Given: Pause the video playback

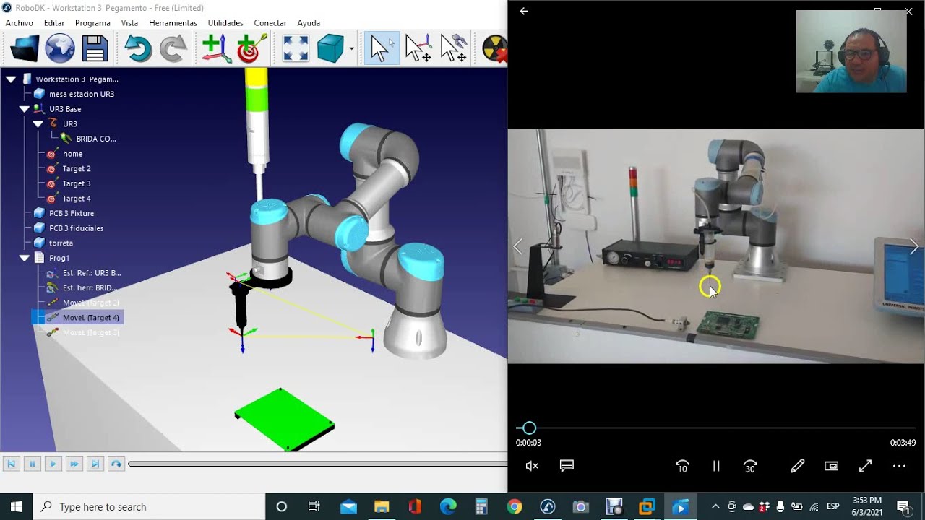Looking at the screenshot, I should click(x=716, y=466).
